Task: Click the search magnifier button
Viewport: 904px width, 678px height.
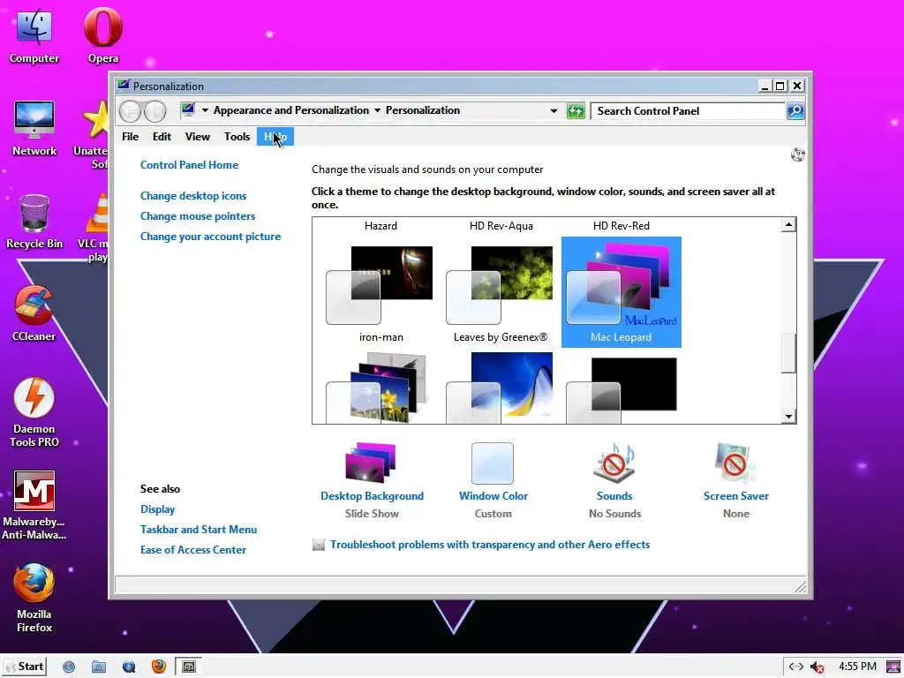Action: [x=795, y=110]
